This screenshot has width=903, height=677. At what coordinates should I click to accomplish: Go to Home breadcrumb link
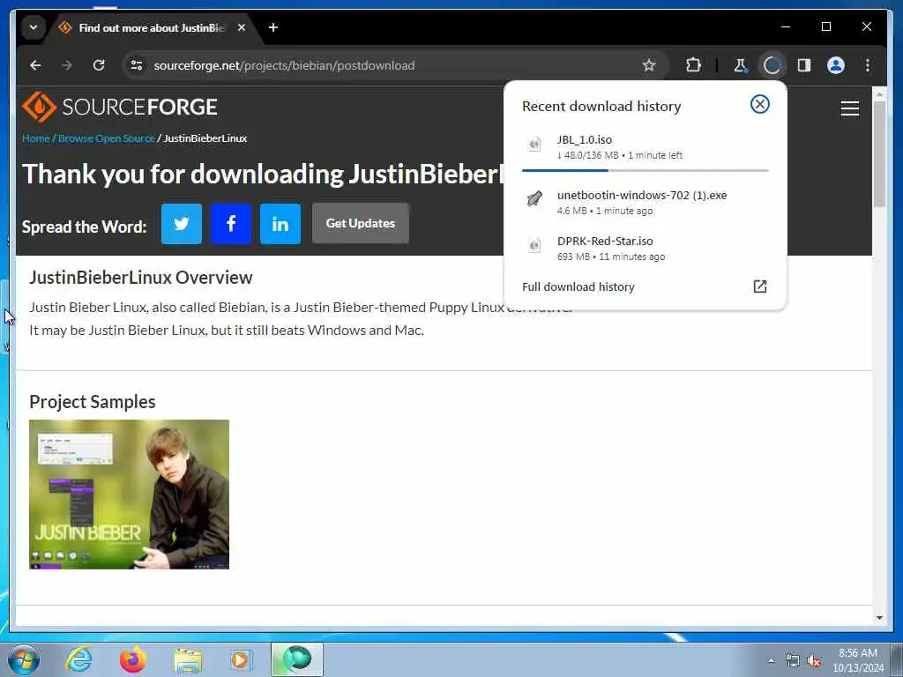point(35,138)
